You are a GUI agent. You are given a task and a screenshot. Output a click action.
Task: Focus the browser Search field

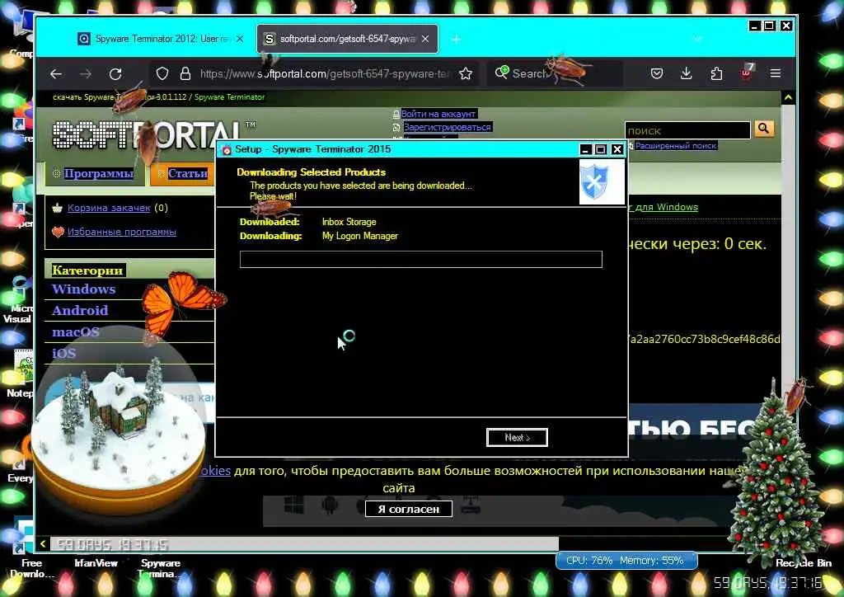point(555,73)
